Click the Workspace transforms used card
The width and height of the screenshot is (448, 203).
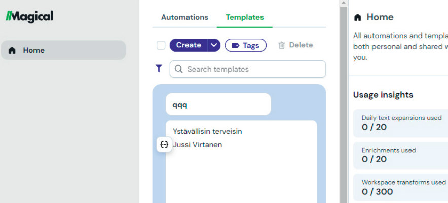400,187
